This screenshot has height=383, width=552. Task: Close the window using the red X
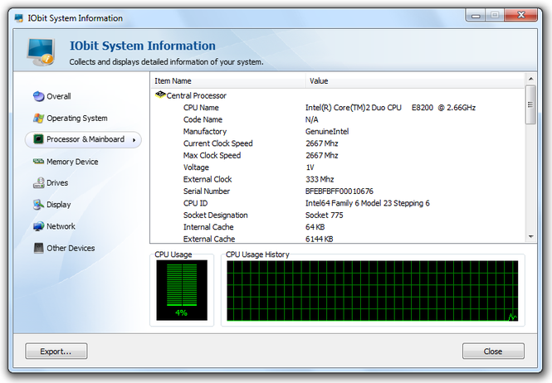click(521, 15)
